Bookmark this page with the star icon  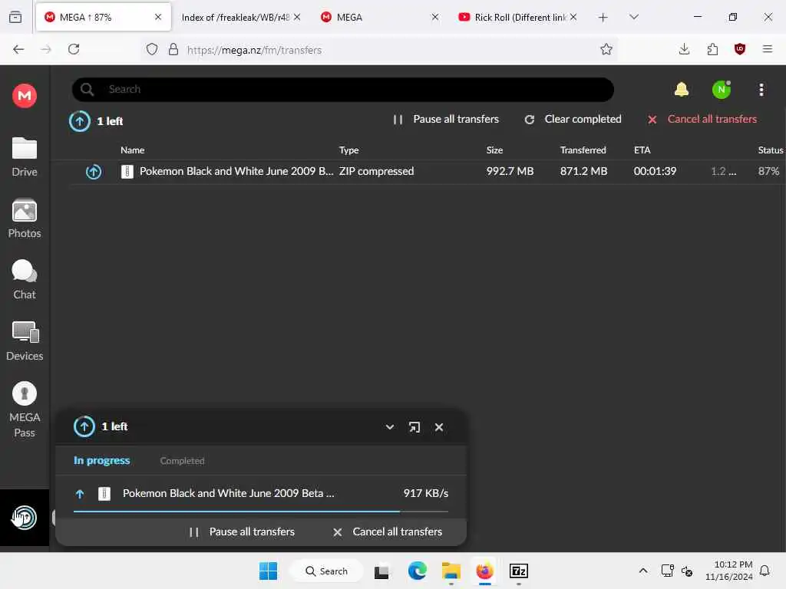pyautogui.click(x=606, y=49)
